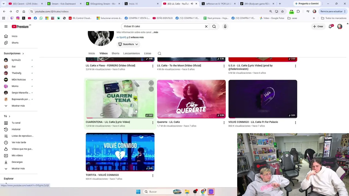The height and width of the screenshot is (196, 349).
Task: Open the LiL CaKe channel avatar
Action: (101, 38)
